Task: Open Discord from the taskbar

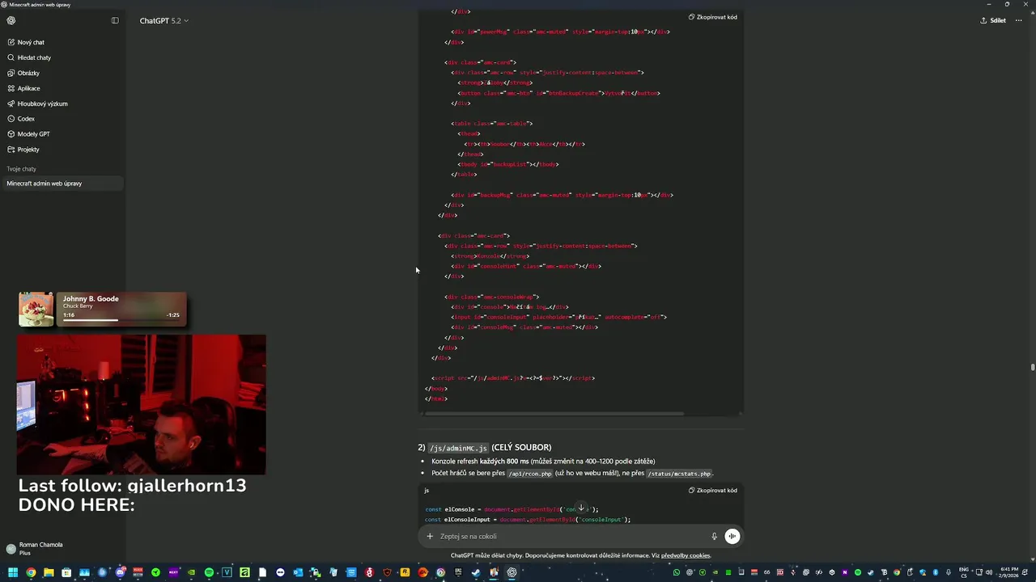Action: tap(120, 572)
